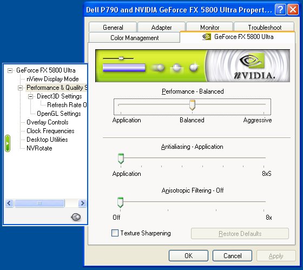Select the GeForce FX 5800 Ultra tab
This screenshot has height=270, width=303.
click(238, 37)
